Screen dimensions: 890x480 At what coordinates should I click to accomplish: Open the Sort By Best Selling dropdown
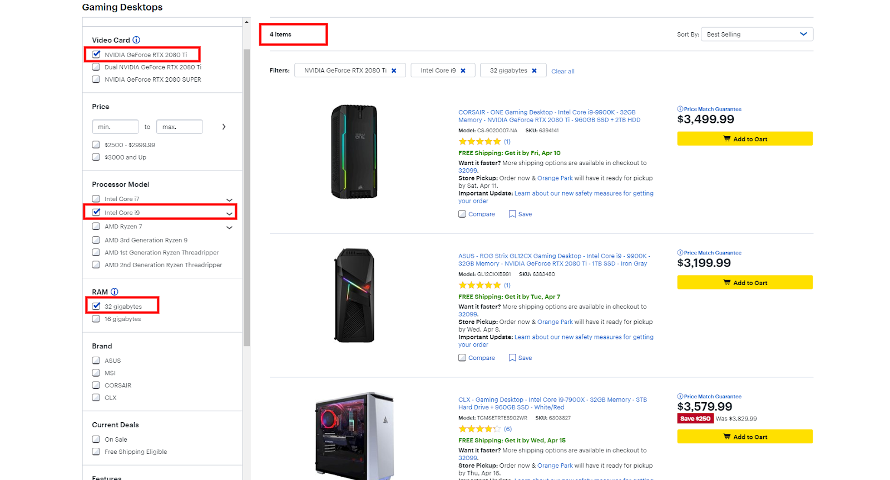757,34
